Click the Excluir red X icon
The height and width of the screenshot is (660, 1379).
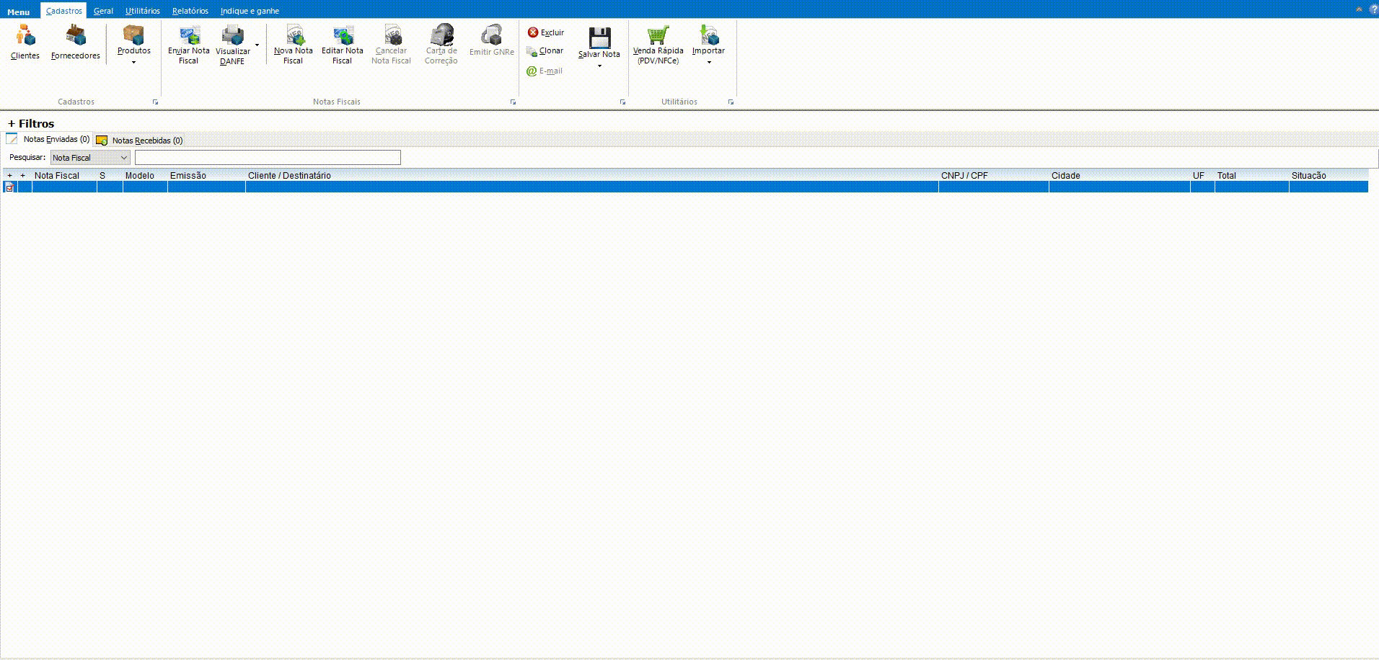click(x=533, y=32)
